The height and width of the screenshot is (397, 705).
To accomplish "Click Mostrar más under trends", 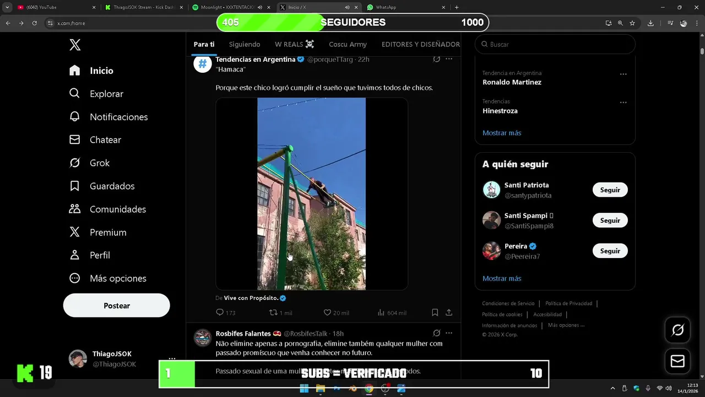I will [502, 133].
